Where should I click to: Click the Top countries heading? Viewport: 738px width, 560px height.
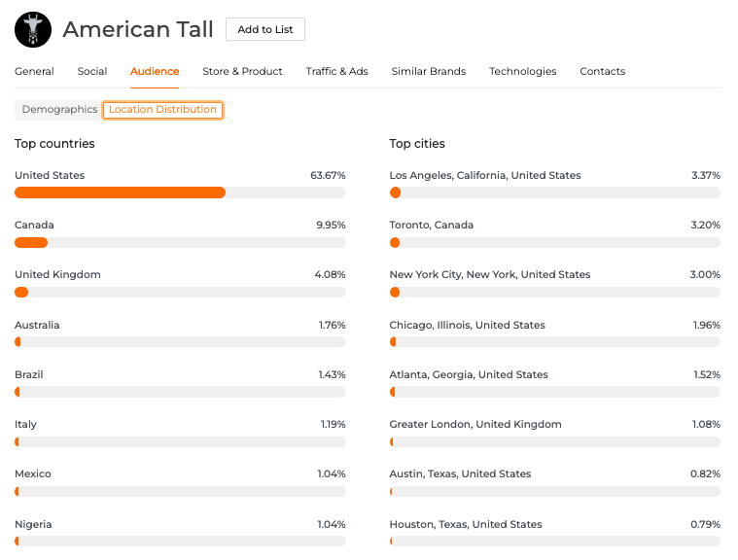click(54, 144)
